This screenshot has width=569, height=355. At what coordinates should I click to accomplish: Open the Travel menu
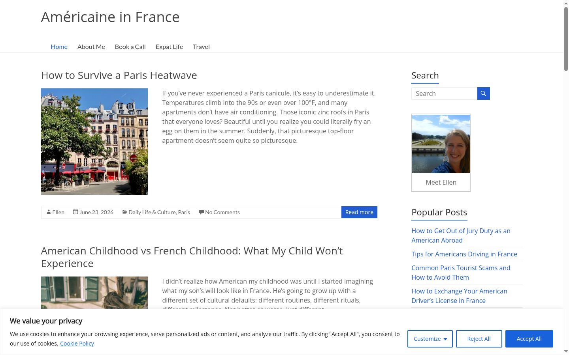(201, 47)
